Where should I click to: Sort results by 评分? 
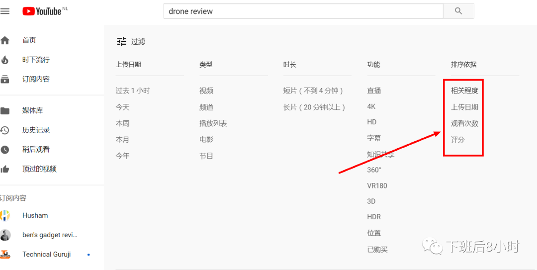[x=457, y=139]
